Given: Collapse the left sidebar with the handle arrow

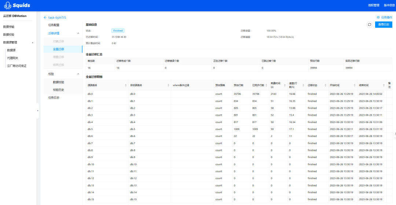Looking at the screenshot, I should pyautogui.click(x=38, y=111).
